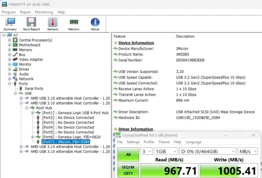Open the Report menu
Screen dimensions: 262x178
(25, 12)
